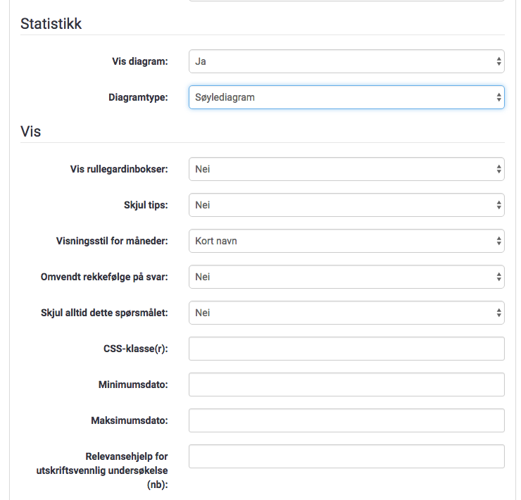Focus the CSS-klasse(r) text field

tap(346, 349)
